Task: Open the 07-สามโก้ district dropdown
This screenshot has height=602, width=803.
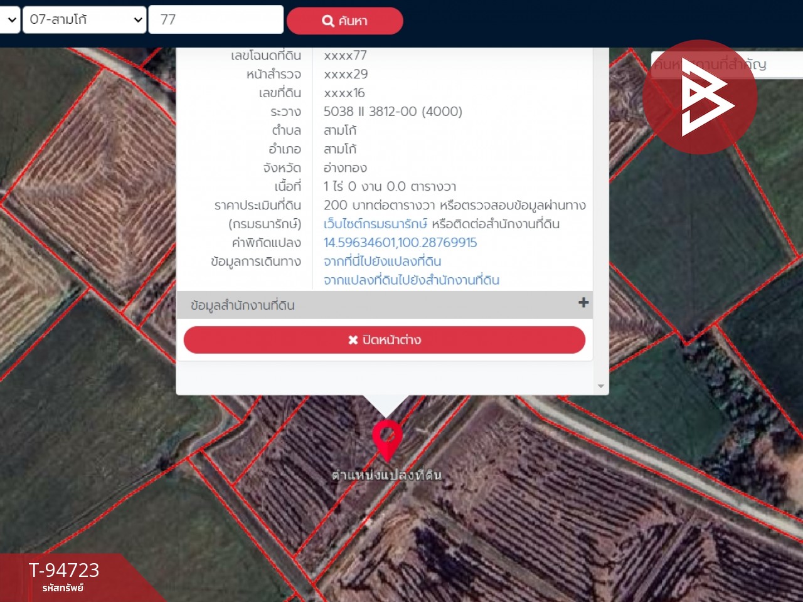Action: (x=85, y=19)
